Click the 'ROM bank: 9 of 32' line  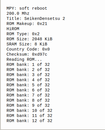(28, 105)
